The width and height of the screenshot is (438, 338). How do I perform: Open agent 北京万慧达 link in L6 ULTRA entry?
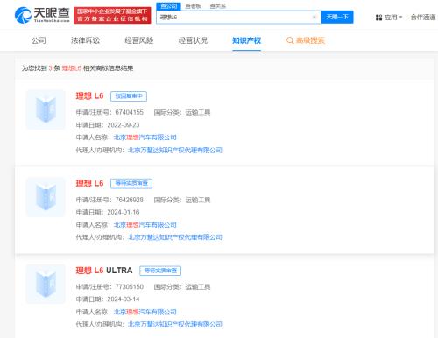175,324
